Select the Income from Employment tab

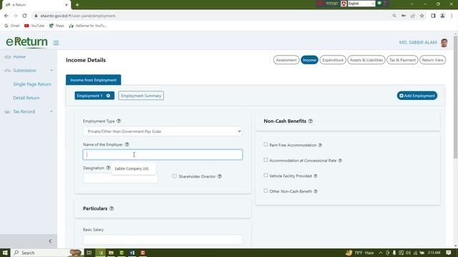[x=93, y=80]
